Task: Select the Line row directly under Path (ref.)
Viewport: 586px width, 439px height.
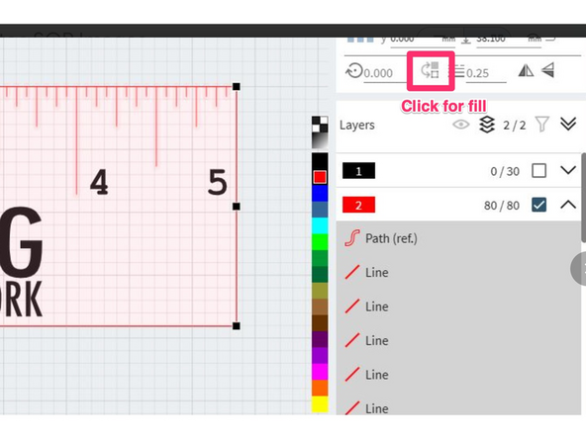Action: pos(459,272)
